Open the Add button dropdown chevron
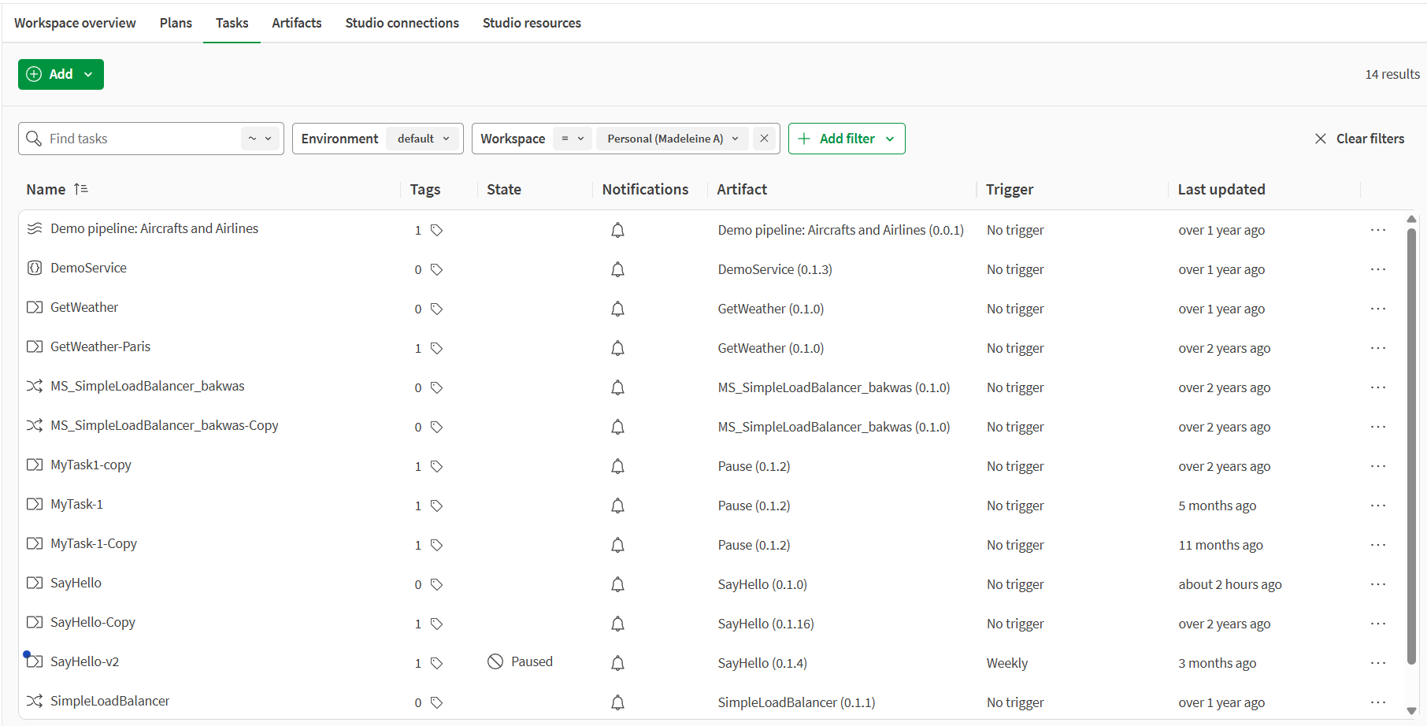 pos(88,73)
